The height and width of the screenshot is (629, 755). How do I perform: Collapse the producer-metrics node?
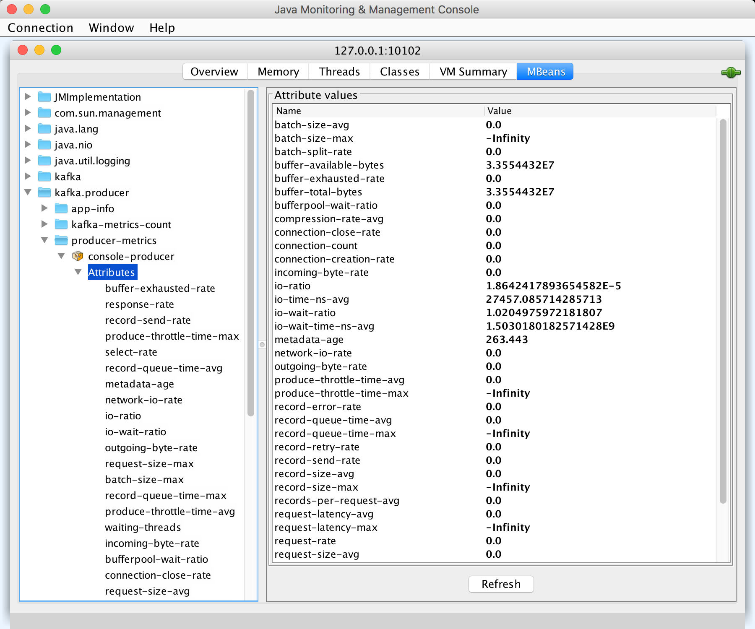click(44, 240)
